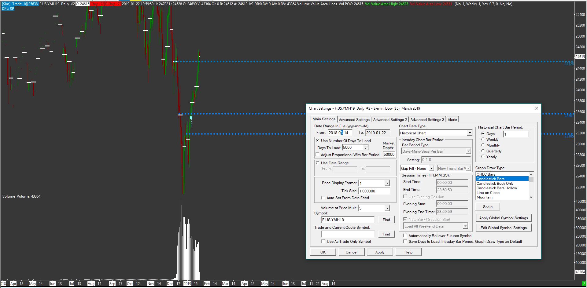Viewport: 587px width, 288px height.
Task: Open the Alerts tab
Action: (452, 119)
